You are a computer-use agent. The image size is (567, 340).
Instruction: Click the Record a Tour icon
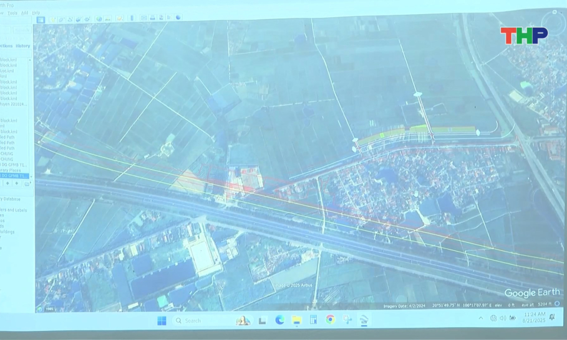pos(87,19)
